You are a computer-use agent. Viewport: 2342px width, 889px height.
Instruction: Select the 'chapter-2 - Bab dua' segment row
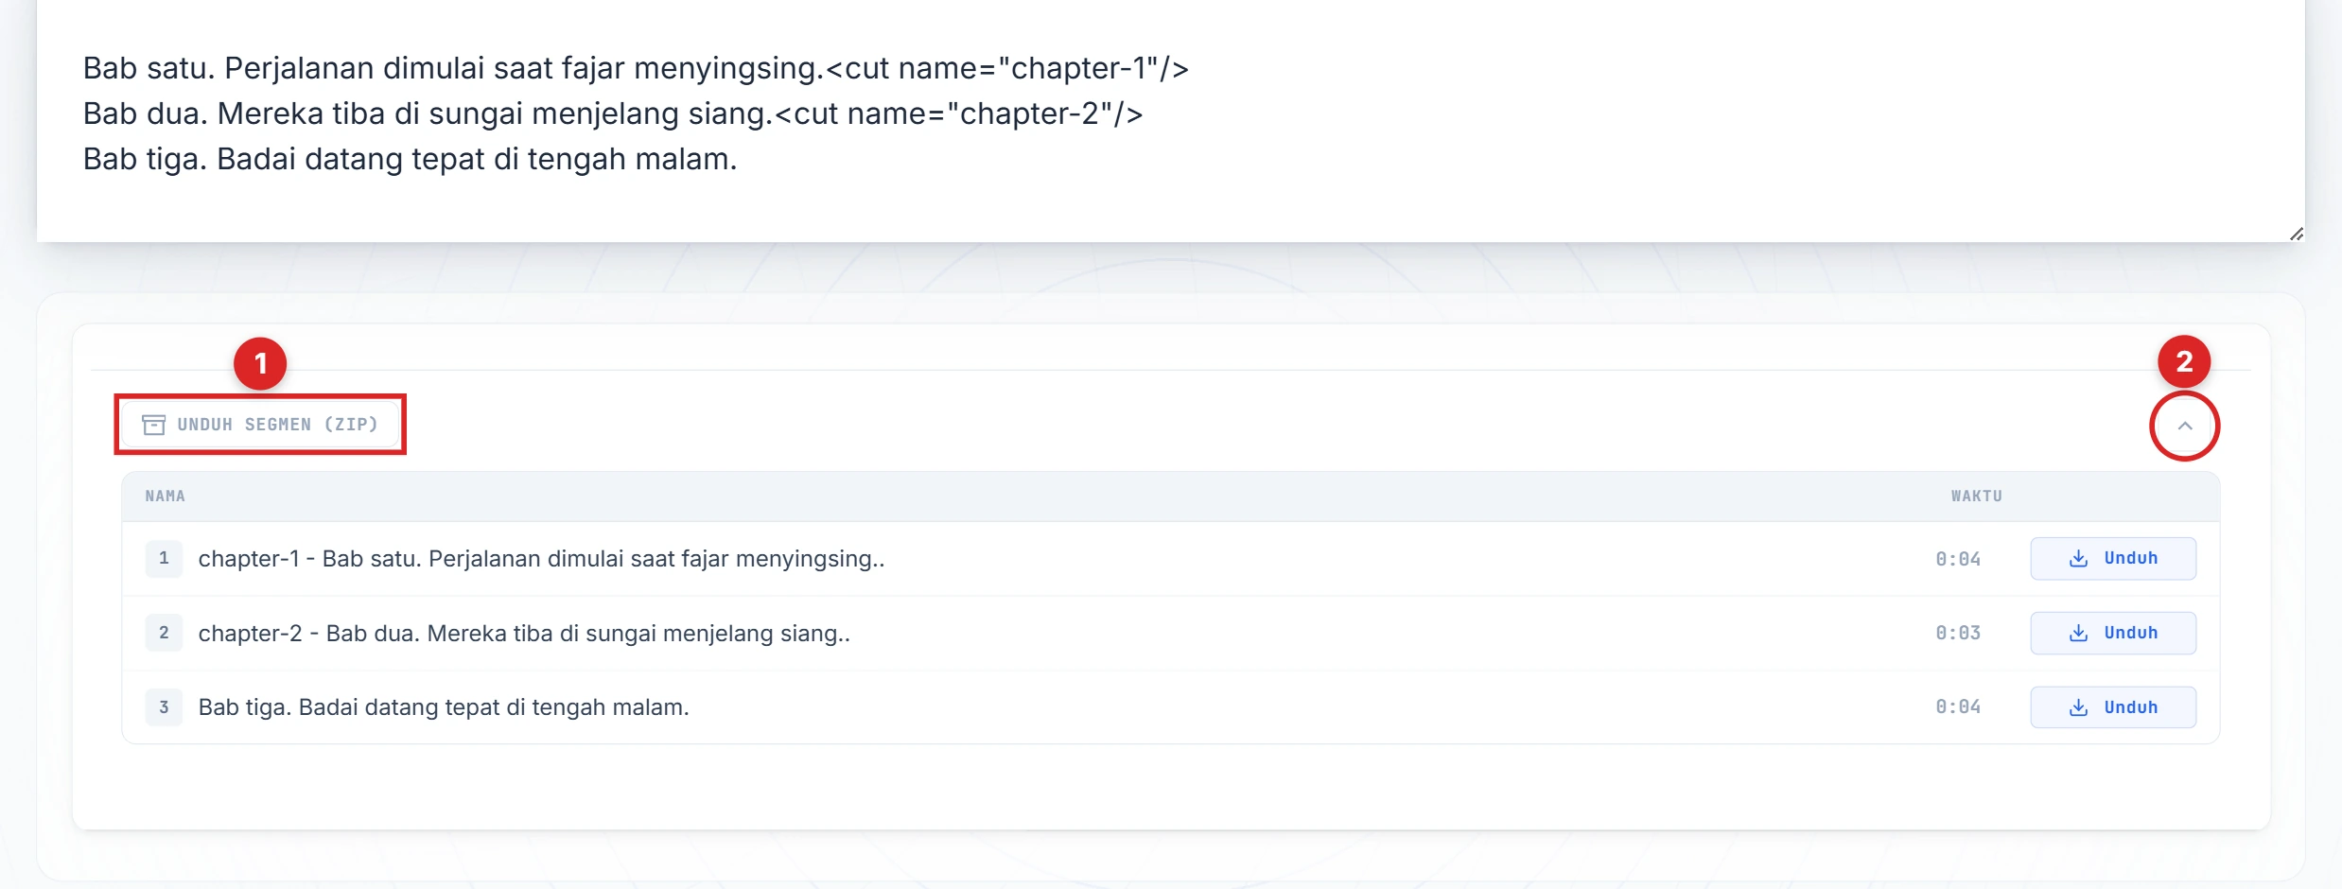tap(524, 633)
